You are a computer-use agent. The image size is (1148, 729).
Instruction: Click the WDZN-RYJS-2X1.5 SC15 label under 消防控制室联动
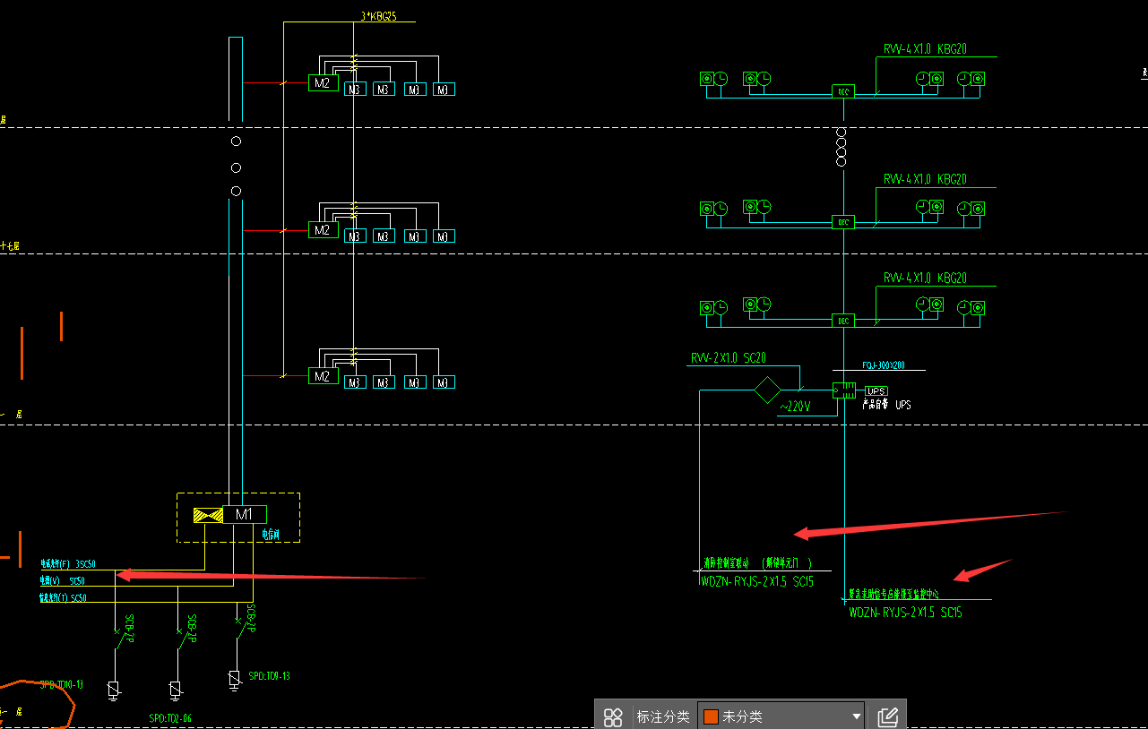click(756, 582)
